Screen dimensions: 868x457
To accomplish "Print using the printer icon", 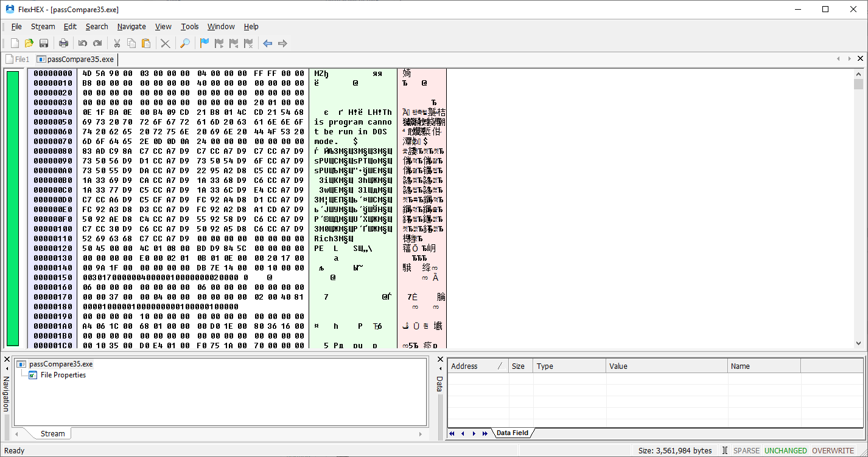I will [63, 43].
